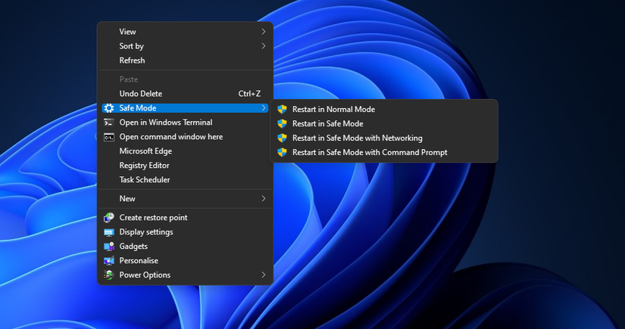625x329 pixels.
Task: Open the View menu entry
Action: (185, 32)
